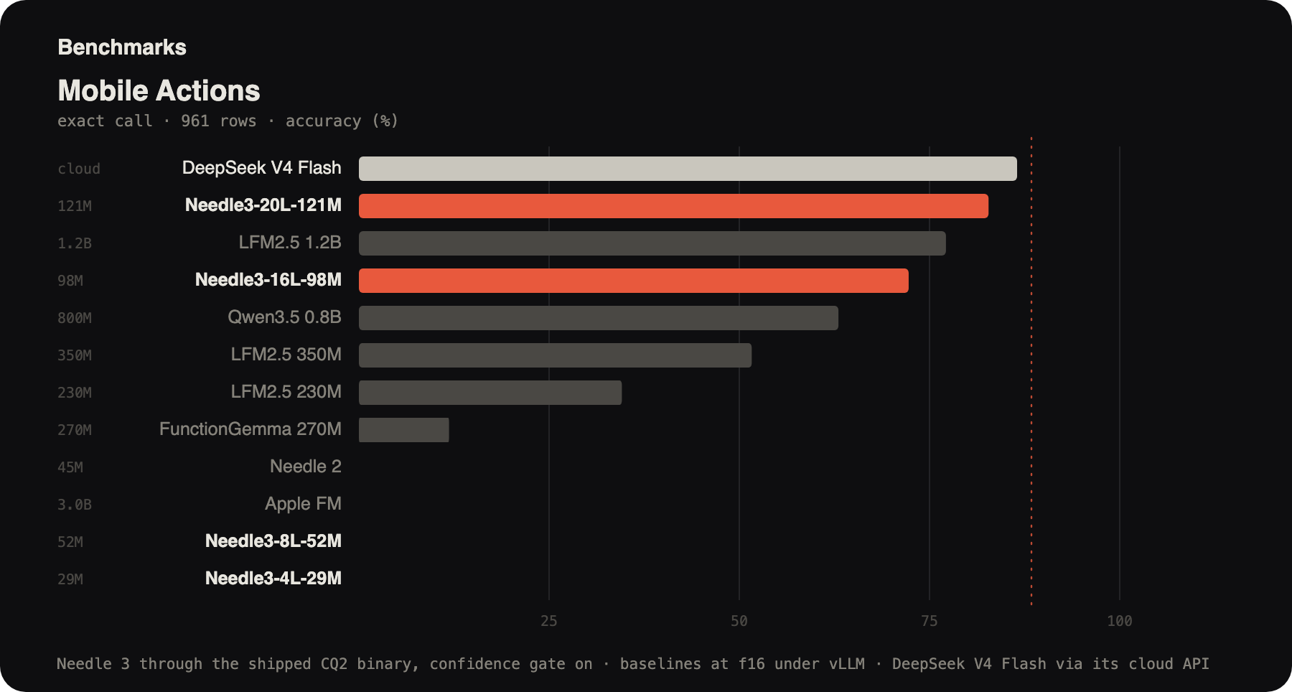
Task: Click the "1.2B" size tag
Action: [x=75, y=243]
